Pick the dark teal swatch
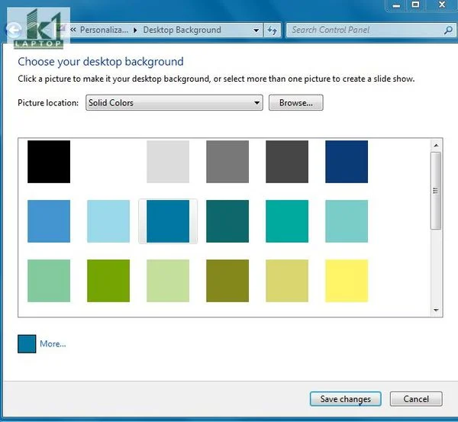This screenshot has height=422, width=458. (x=227, y=221)
